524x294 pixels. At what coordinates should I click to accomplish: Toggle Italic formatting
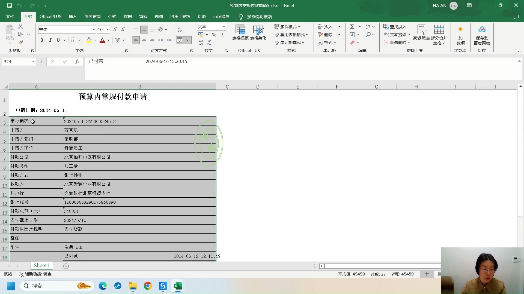pos(50,40)
